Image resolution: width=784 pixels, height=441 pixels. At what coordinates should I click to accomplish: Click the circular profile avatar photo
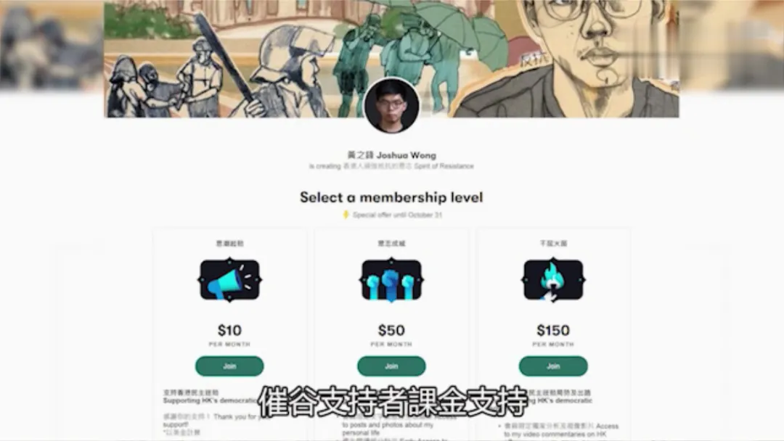391,105
